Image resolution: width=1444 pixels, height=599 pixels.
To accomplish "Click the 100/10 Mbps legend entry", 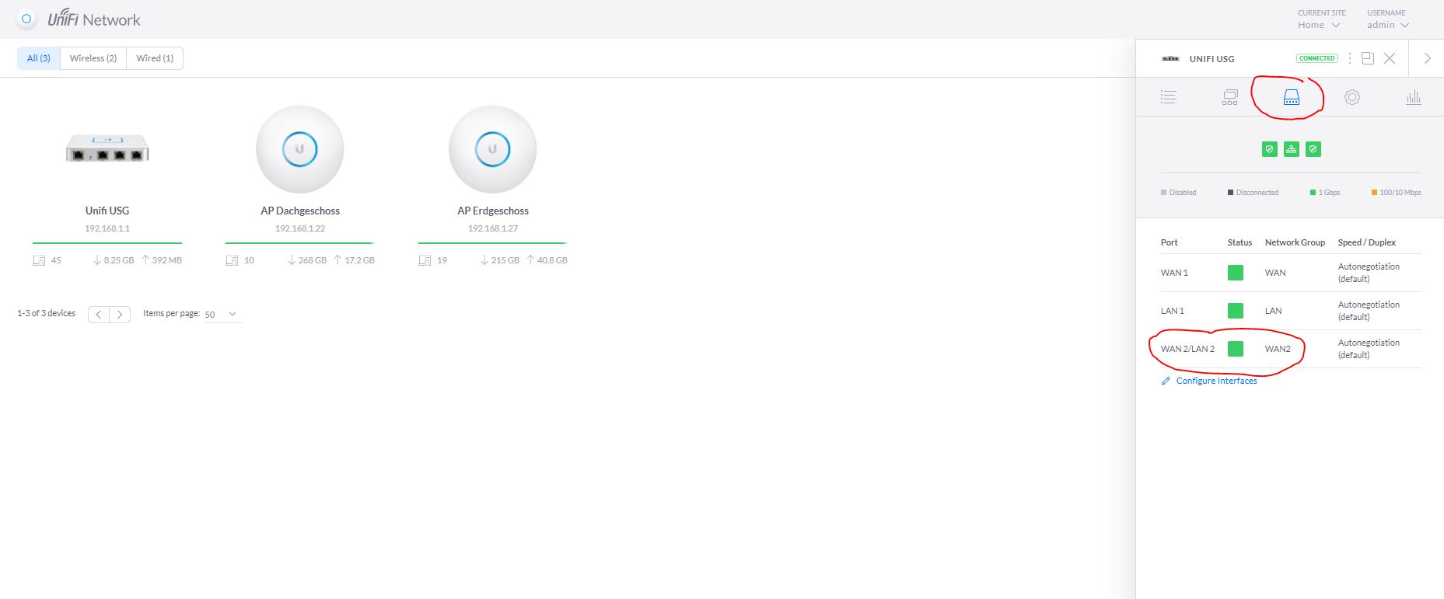I will coord(1397,193).
